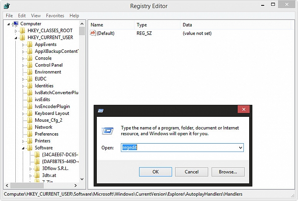
Task: Click the Console folder icon
Action: 30,58
